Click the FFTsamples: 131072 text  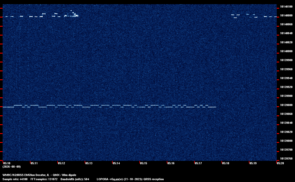[x=44, y=179]
